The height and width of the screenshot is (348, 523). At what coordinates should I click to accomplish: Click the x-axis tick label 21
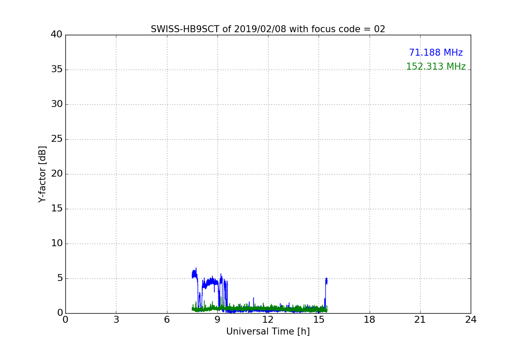[420, 319]
